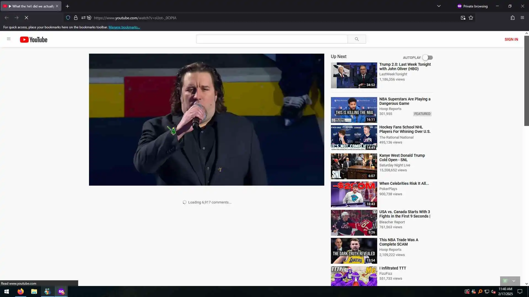529x297 pixels.
Task: Open the Firefox application menu button
Action: [522, 18]
